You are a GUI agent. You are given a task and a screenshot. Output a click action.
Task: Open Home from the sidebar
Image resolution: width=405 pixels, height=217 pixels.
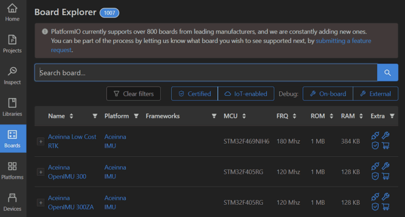(x=12, y=13)
